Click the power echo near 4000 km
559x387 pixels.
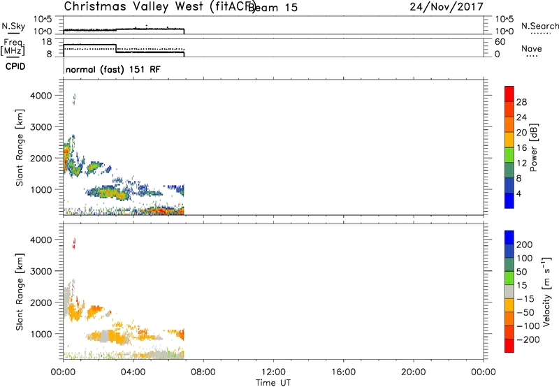pos(74,99)
